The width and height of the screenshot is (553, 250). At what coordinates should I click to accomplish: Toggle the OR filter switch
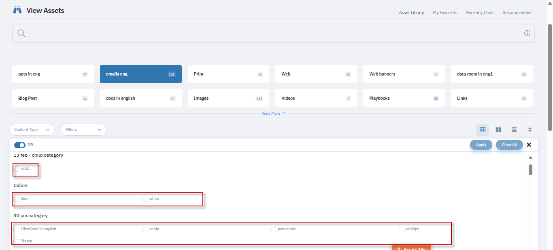coord(19,145)
